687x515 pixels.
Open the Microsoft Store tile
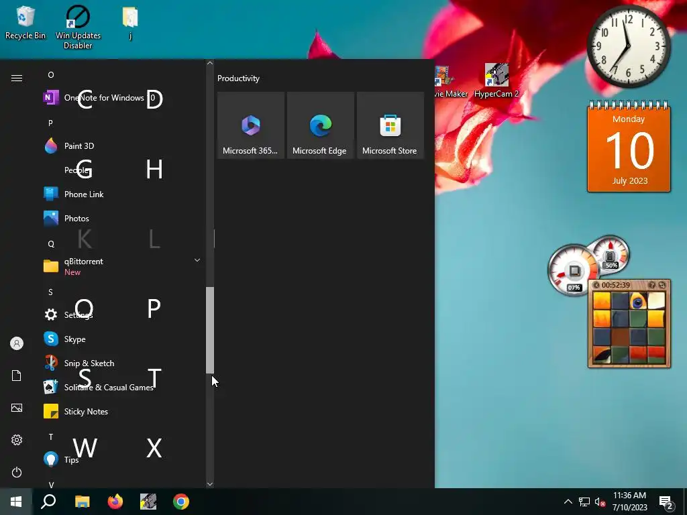coord(390,125)
